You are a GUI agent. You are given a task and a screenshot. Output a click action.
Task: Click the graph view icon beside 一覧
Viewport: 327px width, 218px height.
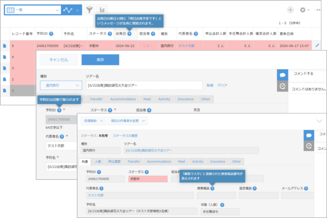click(68, 10)
